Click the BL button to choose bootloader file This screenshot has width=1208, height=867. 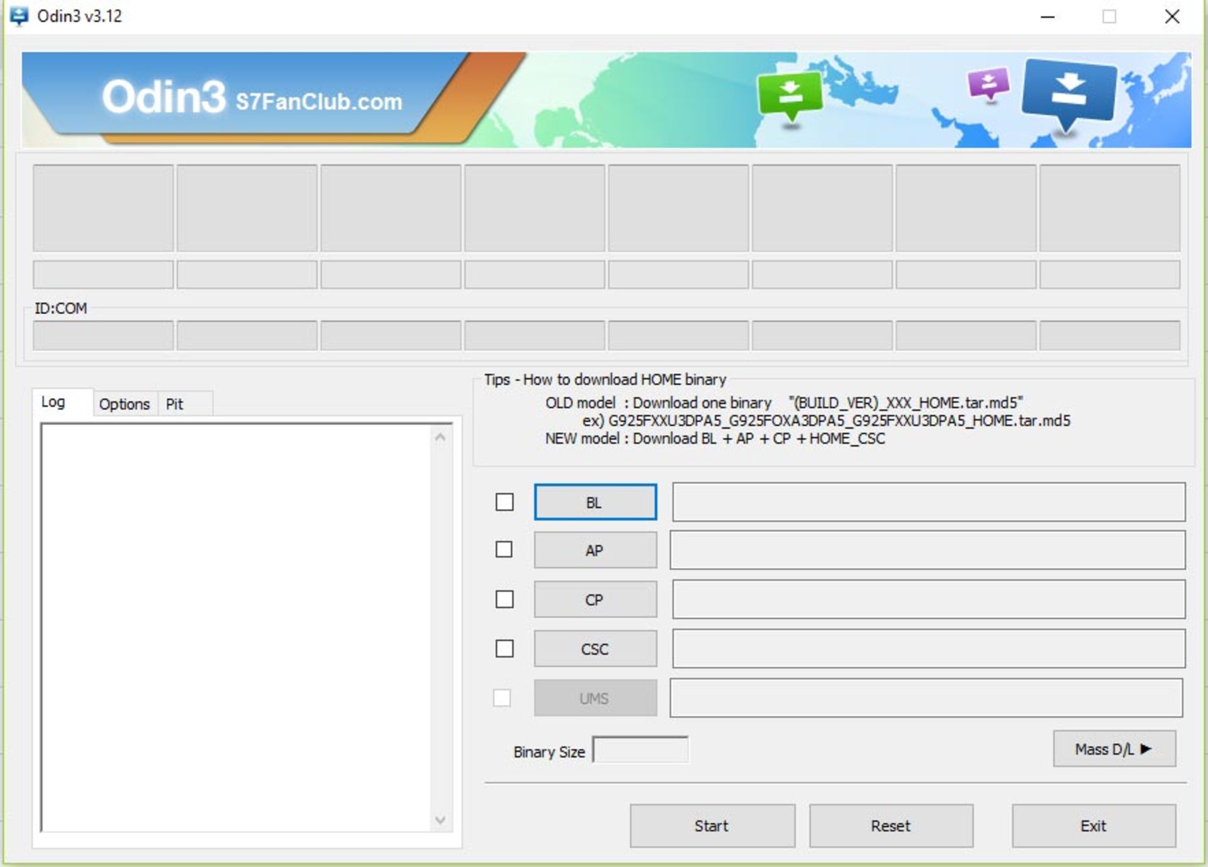[x=595, y=502]
